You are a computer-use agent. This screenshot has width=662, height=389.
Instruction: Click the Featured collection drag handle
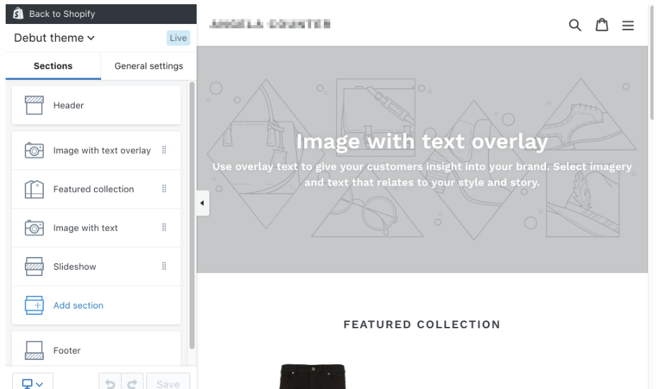pos(164,188)
